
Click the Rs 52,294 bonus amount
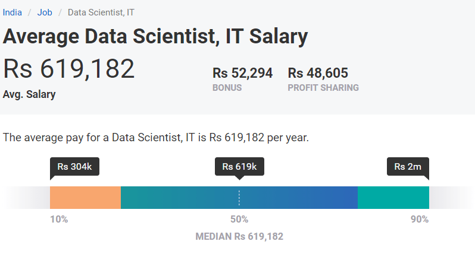point(242,73)
